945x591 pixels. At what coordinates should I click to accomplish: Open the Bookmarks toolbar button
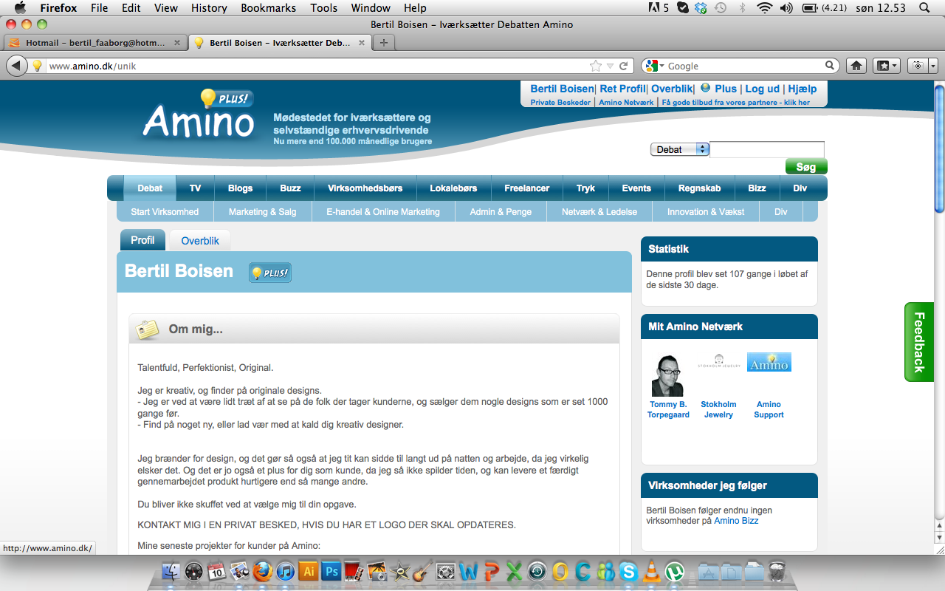click(887, 66)
